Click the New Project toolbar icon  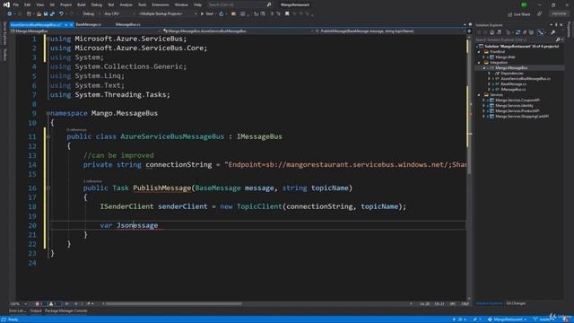[x=29, y=14]
